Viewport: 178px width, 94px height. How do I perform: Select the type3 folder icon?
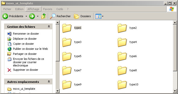coord(67,42)
